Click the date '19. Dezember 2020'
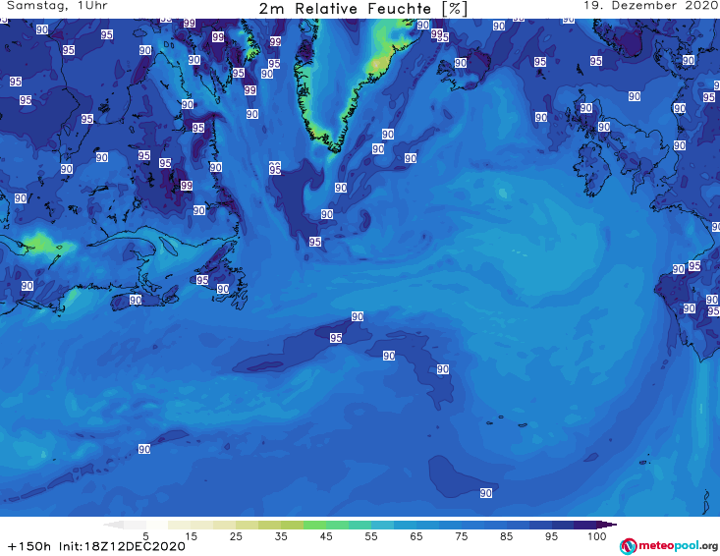Viewport: 720px width, 556px height. [651, 6]
